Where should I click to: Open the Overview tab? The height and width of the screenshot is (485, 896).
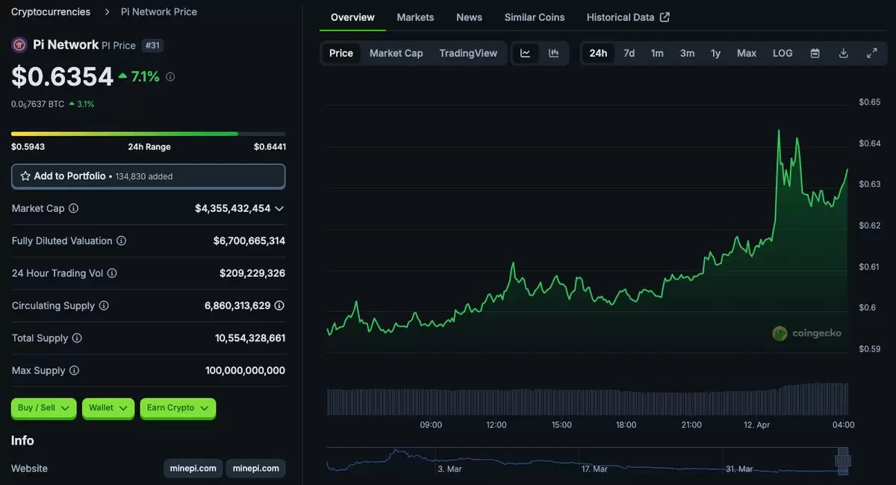coord(352,17)
